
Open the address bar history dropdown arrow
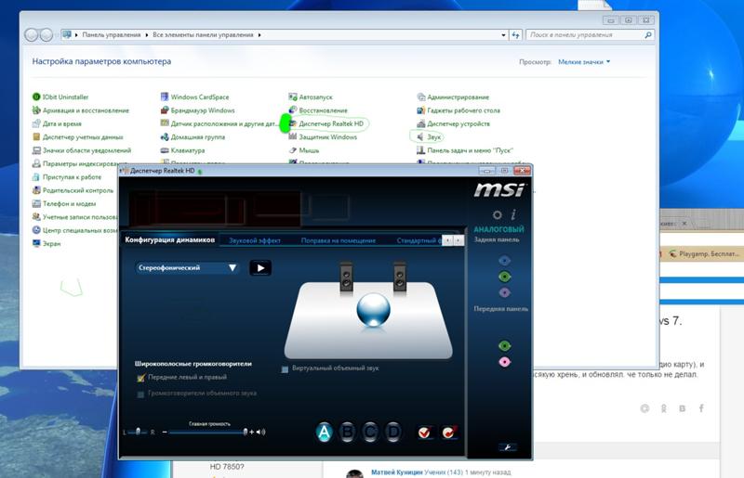[503, 34]
